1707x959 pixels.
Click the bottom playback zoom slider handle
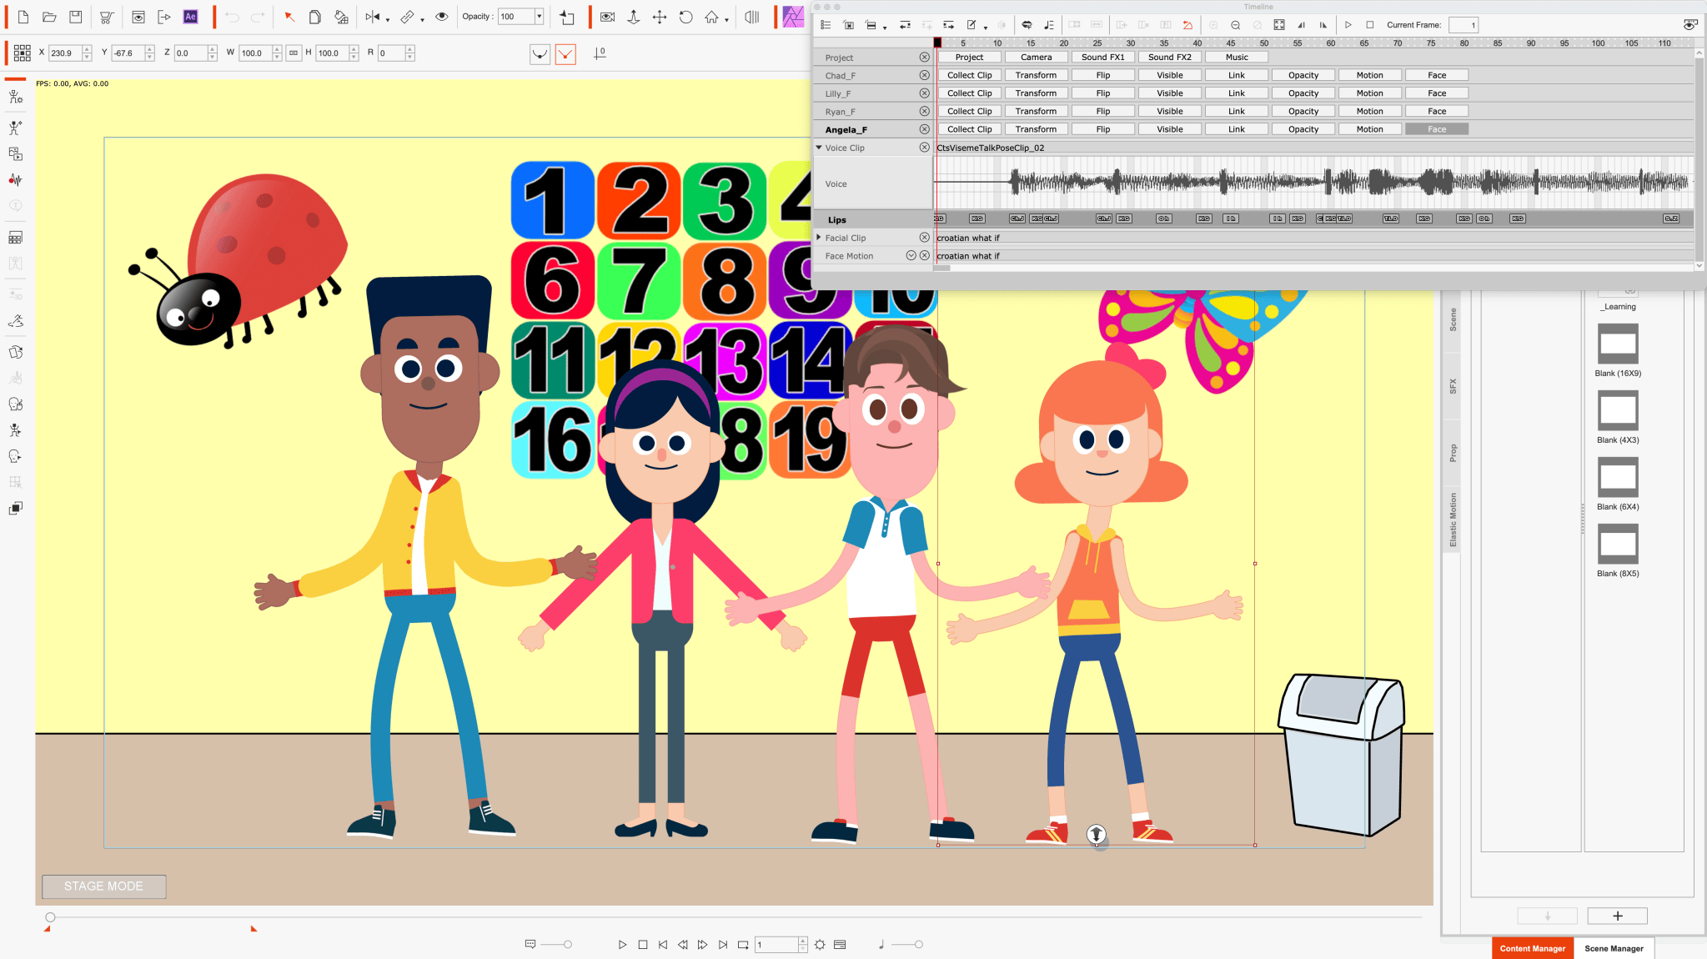point(568,945)
